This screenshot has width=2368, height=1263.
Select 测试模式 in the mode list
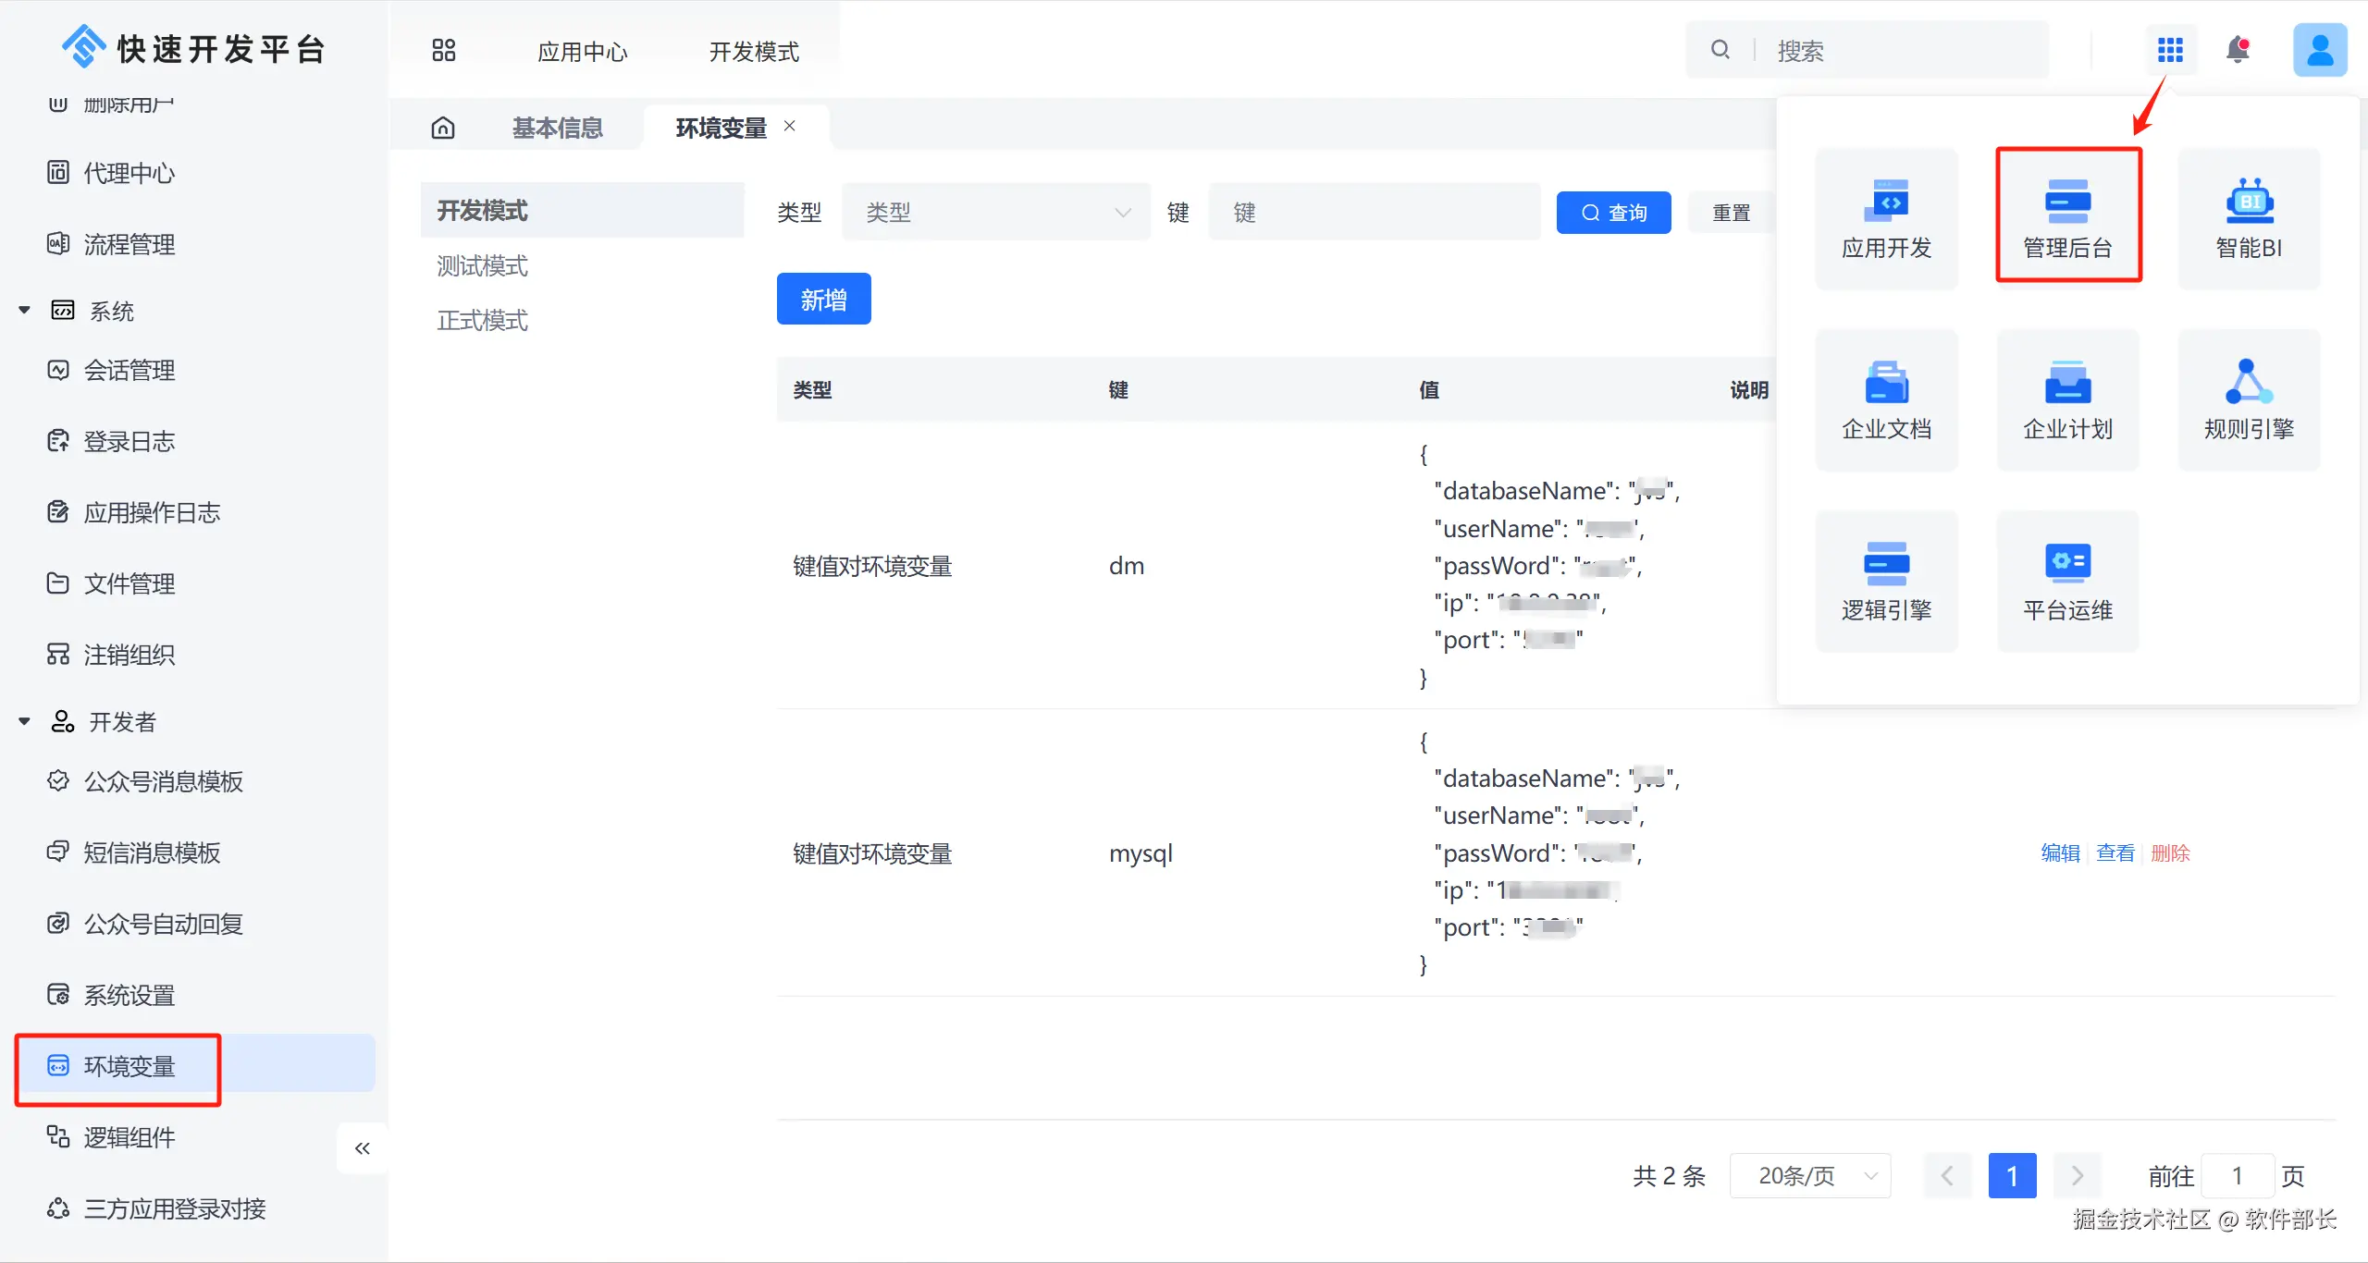pyautogui.click(x=482, y=266)
